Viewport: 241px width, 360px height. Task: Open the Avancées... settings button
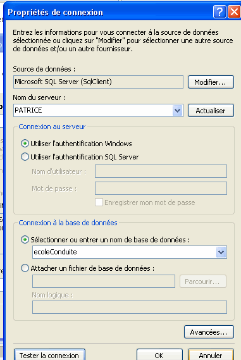(209, 332)
